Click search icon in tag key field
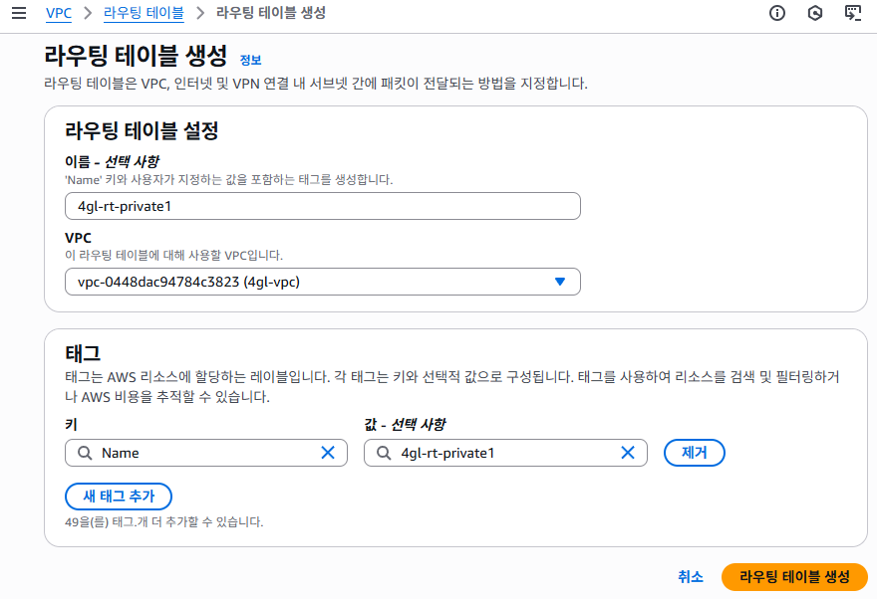 pos(85,453)
